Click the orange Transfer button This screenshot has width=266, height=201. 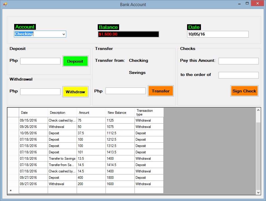[160, 90]
